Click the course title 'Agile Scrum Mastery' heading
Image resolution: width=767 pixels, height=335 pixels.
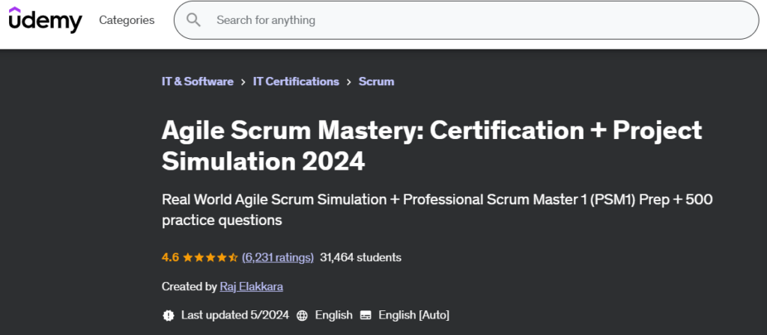(x=432, y=146)
